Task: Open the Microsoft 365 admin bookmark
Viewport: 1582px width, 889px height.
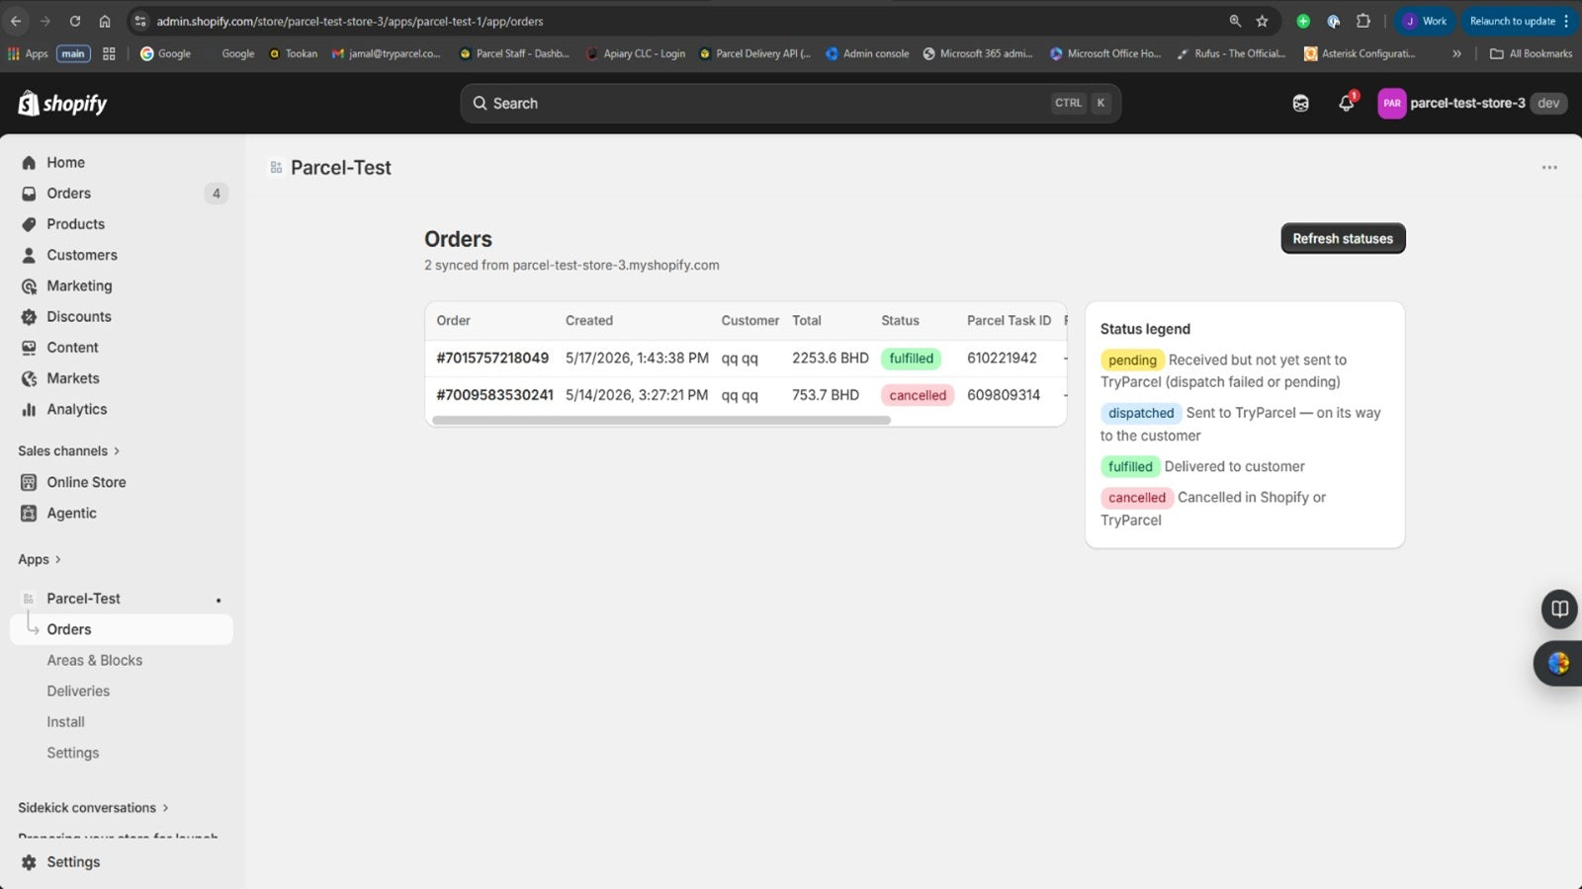Action: click(x=978, y=53)
